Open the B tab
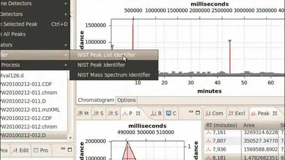Screen dimensions: 285x160 (x=156, y=113)
